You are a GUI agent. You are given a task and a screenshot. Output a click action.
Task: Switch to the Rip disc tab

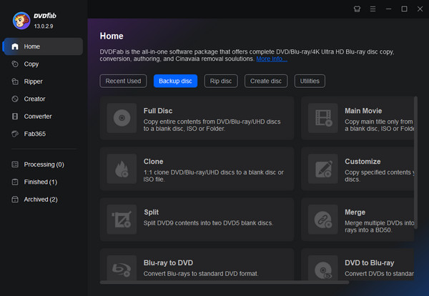tap(221, 81)
